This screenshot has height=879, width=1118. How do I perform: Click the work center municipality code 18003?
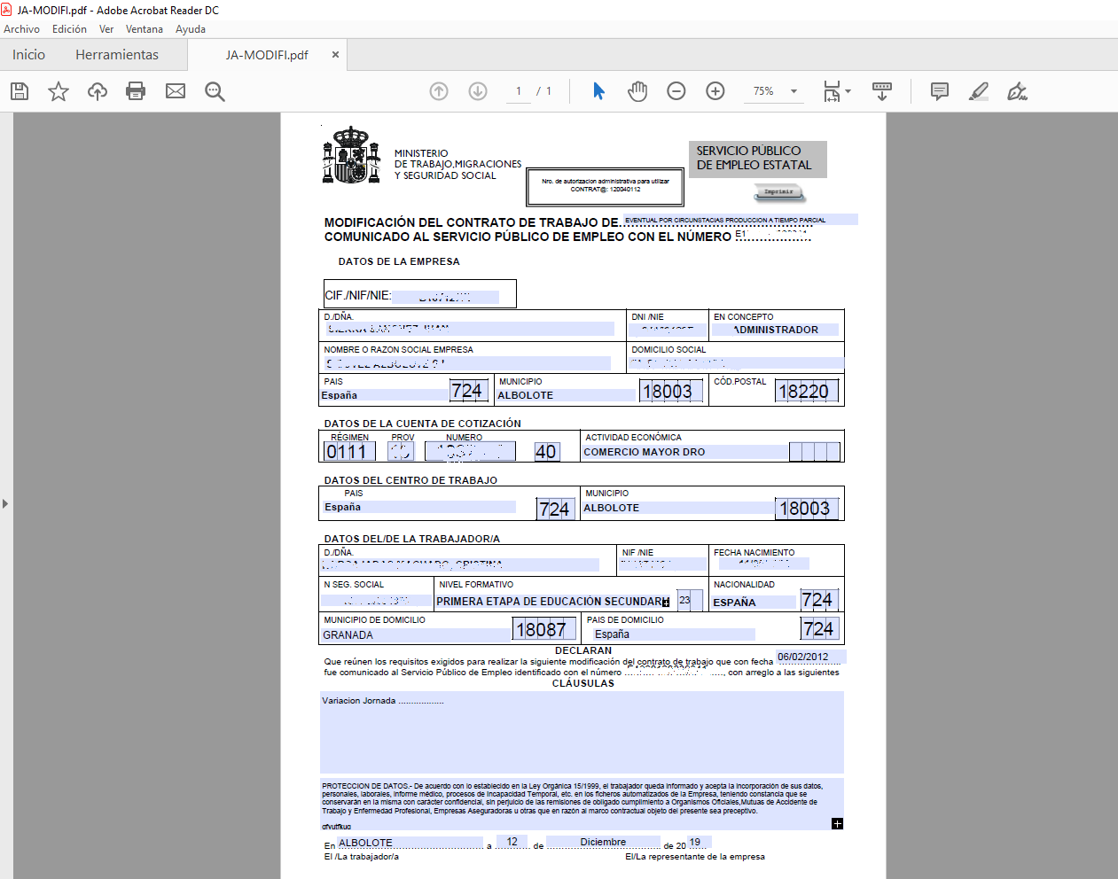[806, 508]
